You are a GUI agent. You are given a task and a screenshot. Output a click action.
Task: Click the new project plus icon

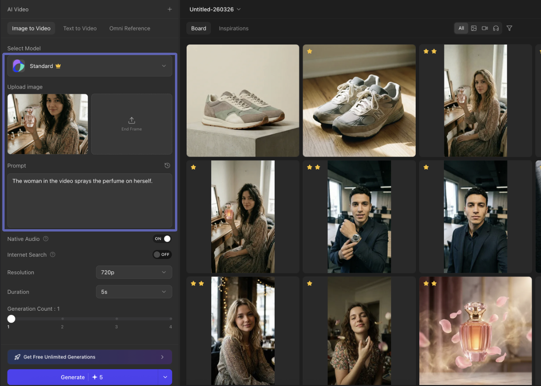tap(169, 9)
